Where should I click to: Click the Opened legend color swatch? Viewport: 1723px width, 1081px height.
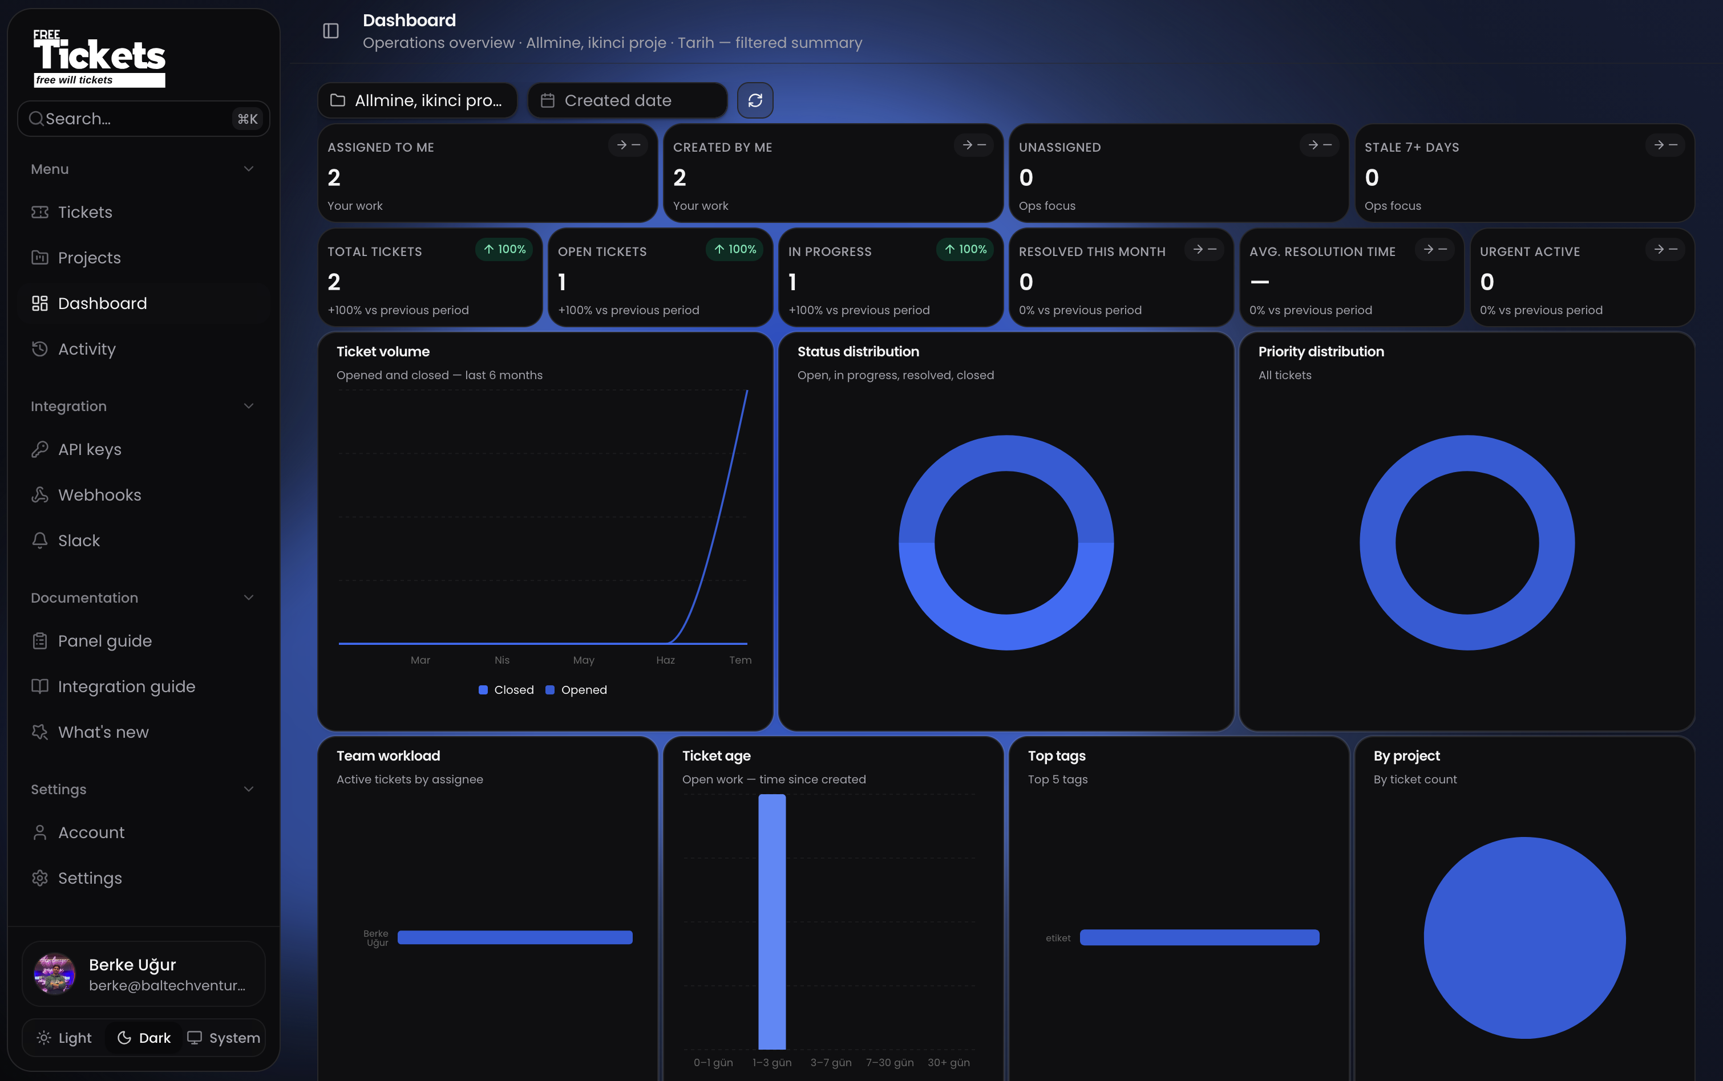point(550,690)
